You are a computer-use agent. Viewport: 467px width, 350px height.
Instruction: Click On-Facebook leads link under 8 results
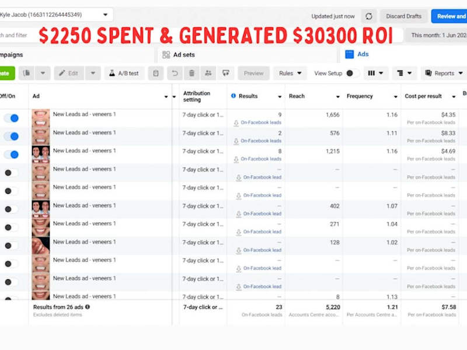(x=261, y=159)
